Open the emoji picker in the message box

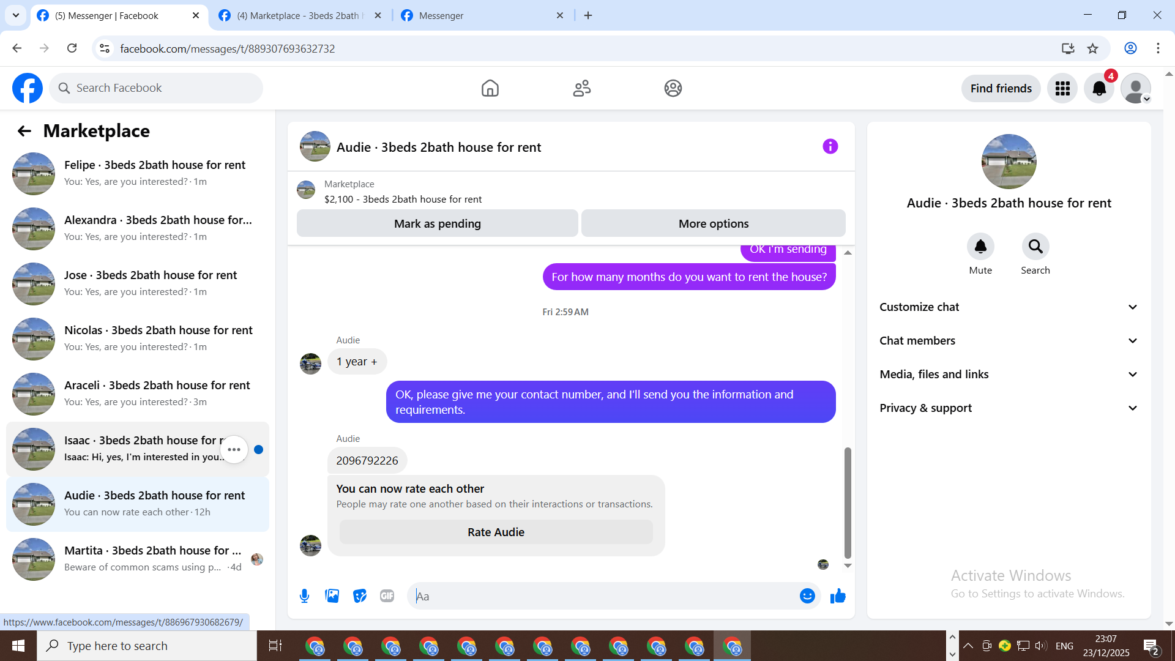coord(807,596)
